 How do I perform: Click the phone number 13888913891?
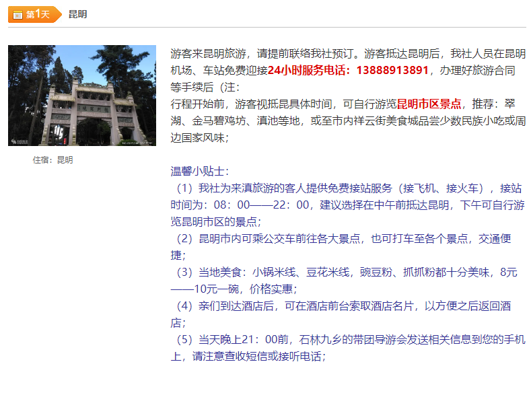coord(392,71)
